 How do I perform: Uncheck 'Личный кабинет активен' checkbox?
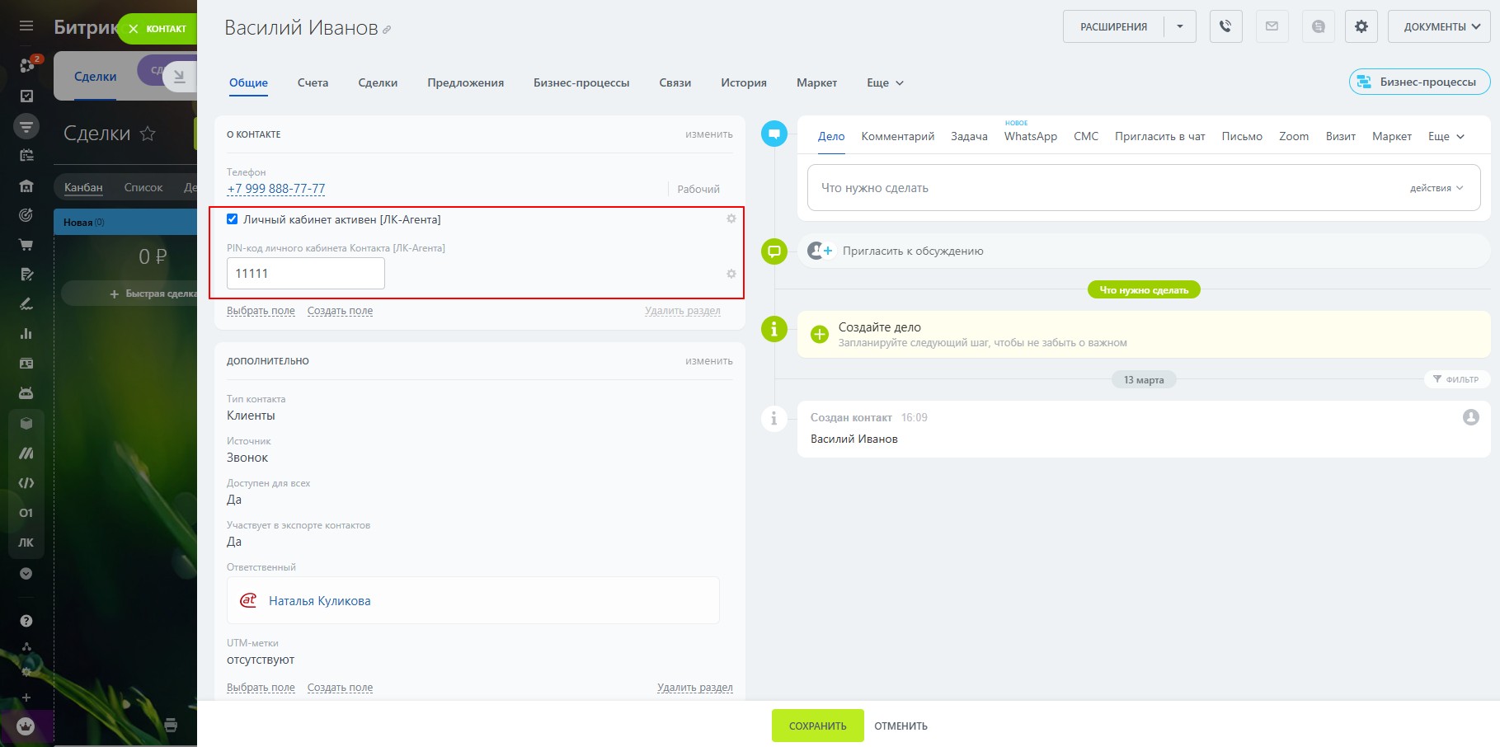233,219
